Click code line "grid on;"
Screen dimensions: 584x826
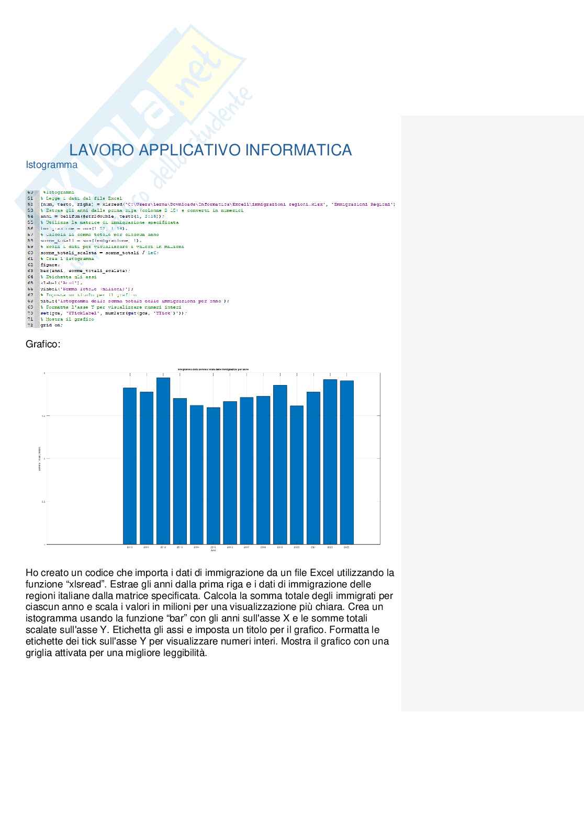click(51, 325)
